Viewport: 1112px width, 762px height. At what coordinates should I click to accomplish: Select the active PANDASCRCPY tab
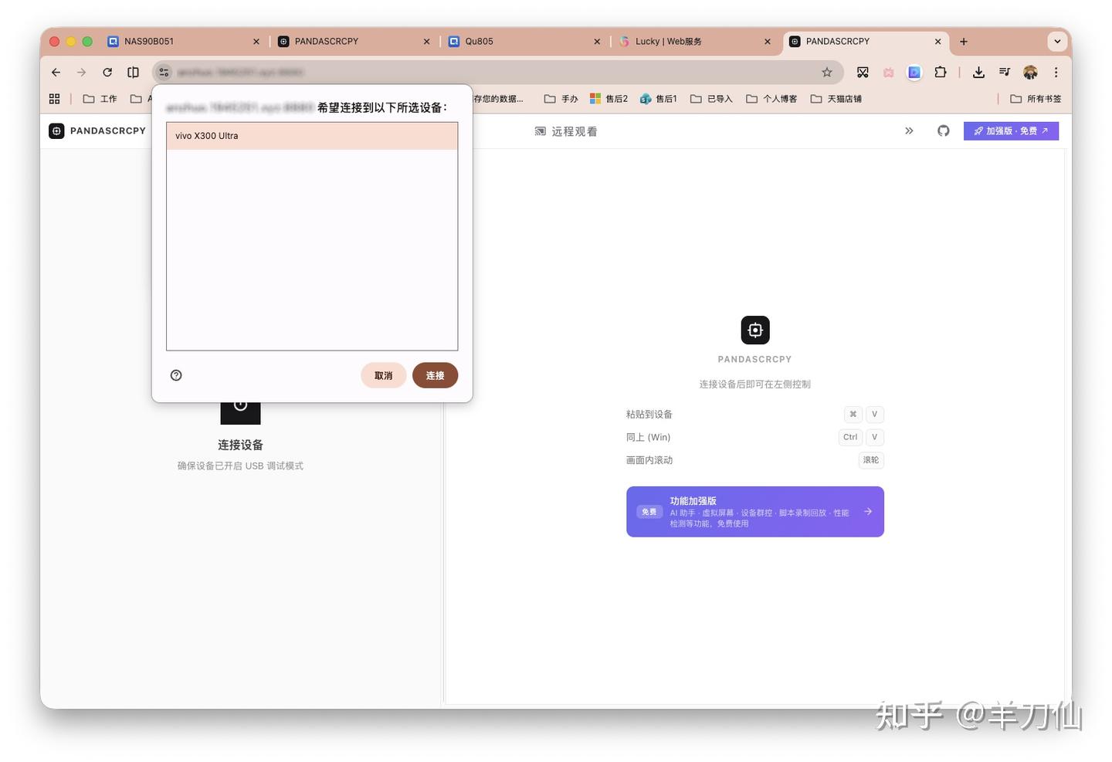[866, 42]
